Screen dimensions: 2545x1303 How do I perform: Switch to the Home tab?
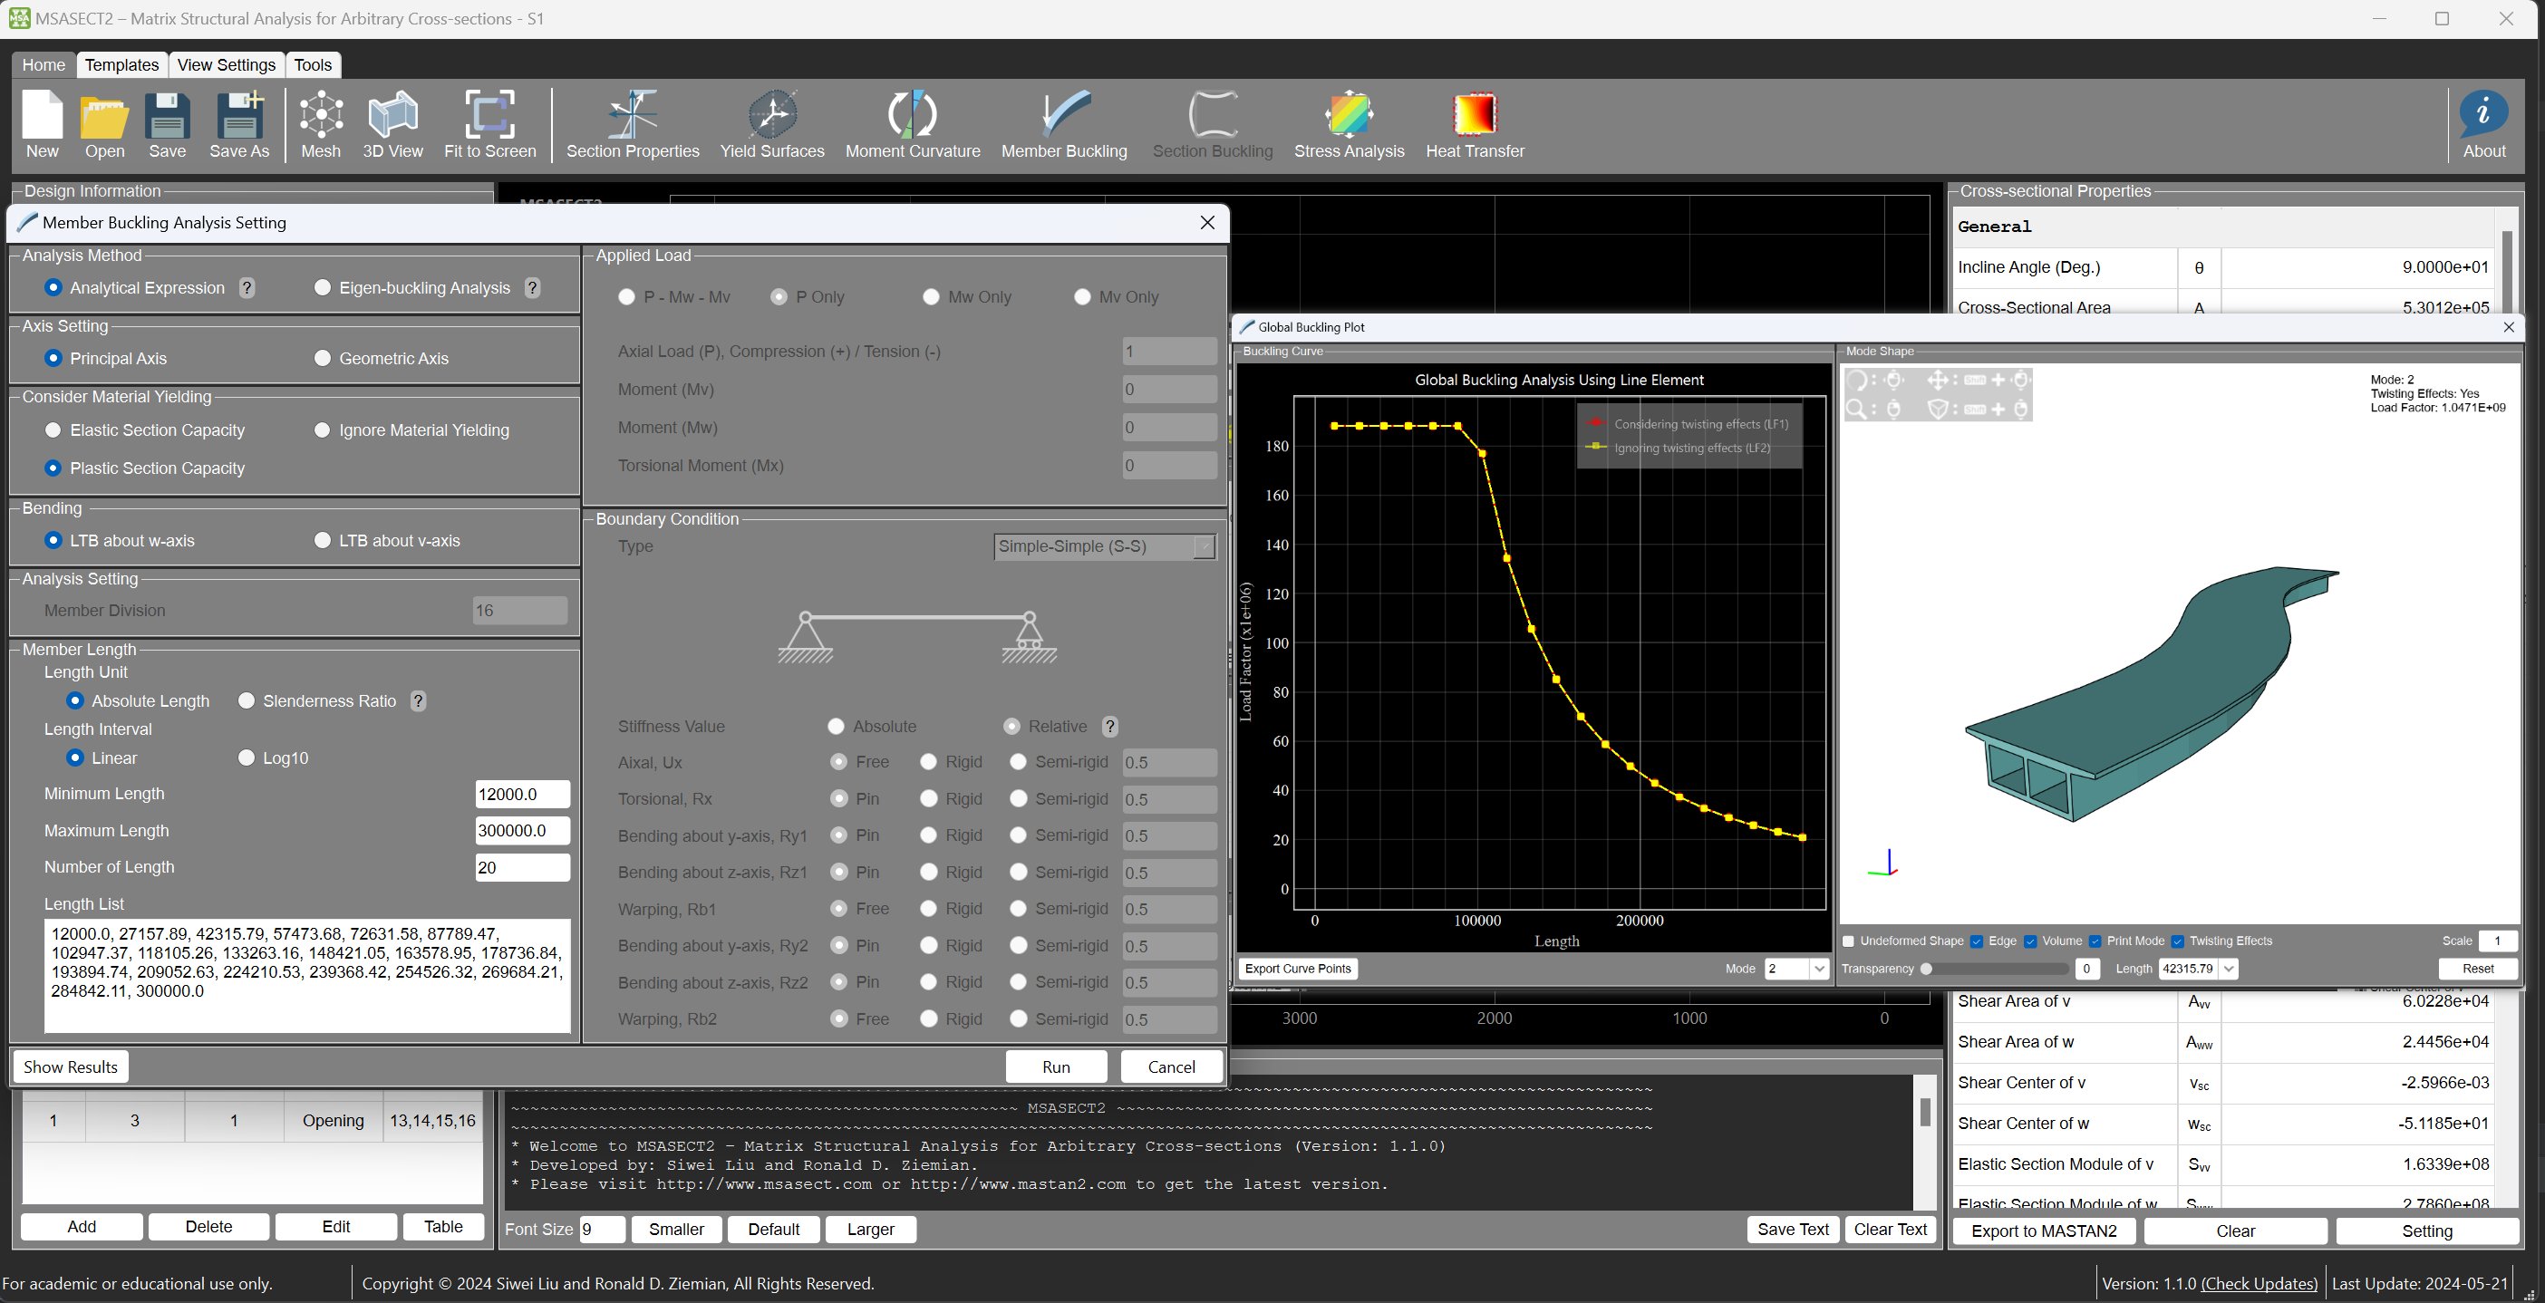coord(44,64)
